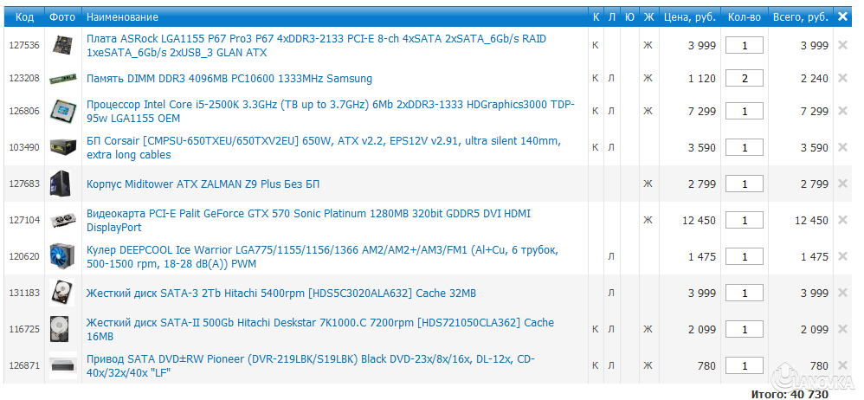
Task: Open the Жесткий диск SATA-II 500Gb link
Action: point(320,330)
